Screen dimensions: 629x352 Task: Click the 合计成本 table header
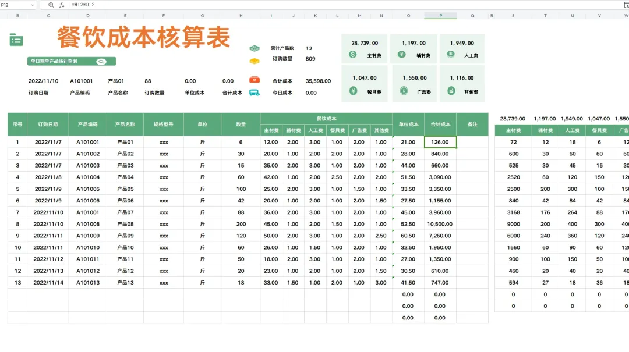440,125
